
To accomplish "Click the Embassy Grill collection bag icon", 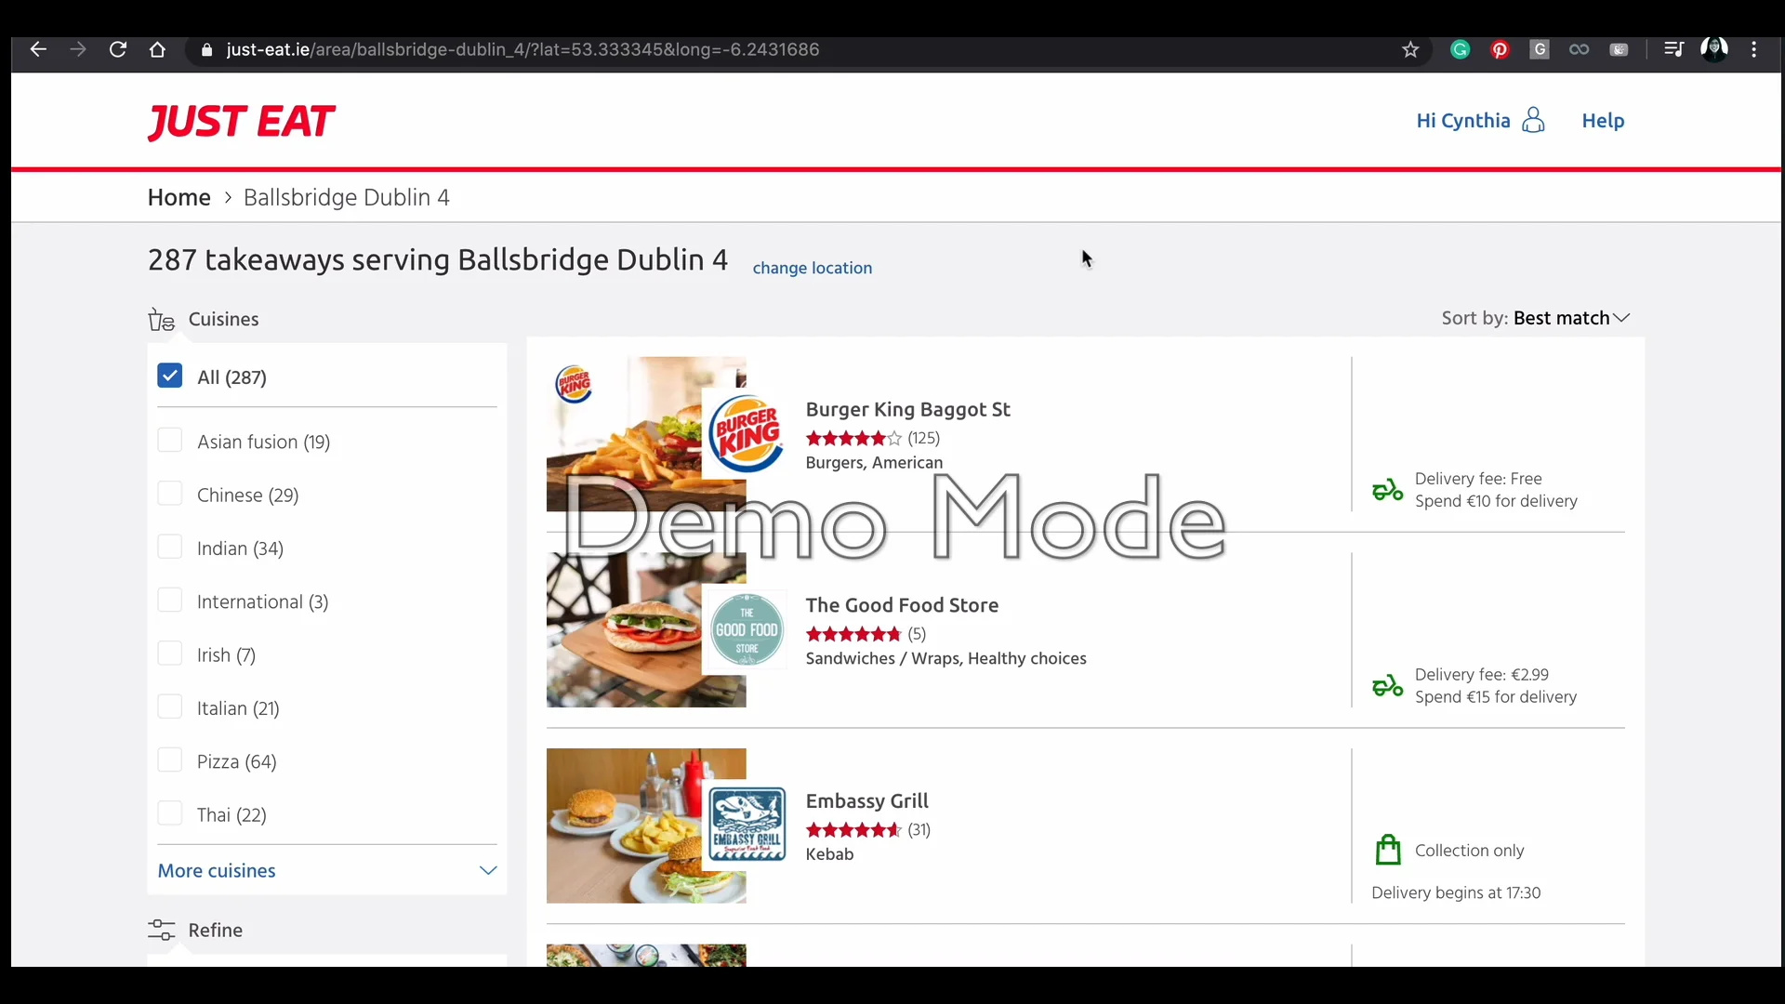I will tap(1388, 850).
